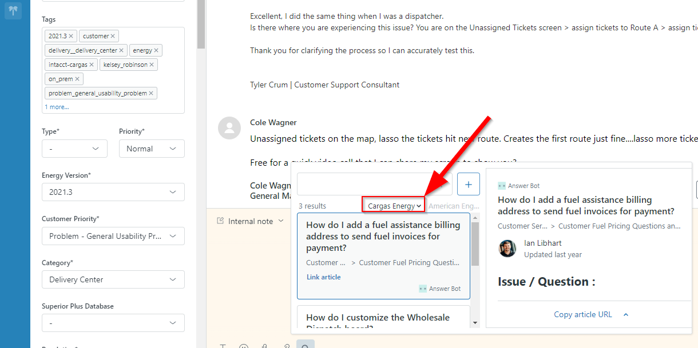Screen dimensions: 698x348
Task: Show the hidden tag via '1 more...'
Action: (57, 107)
